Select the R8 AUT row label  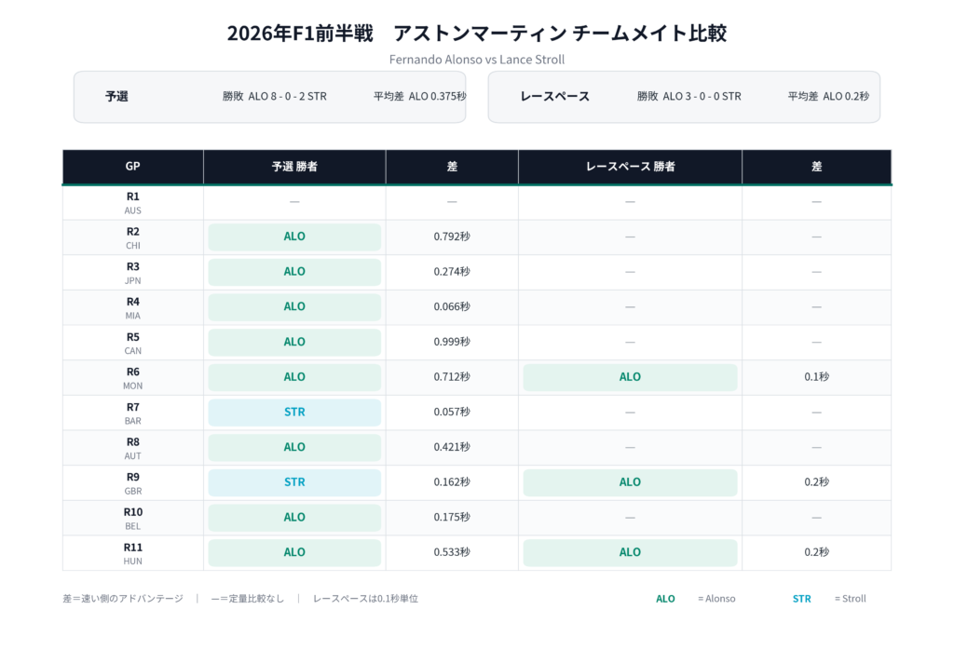[x=132, y=448]
